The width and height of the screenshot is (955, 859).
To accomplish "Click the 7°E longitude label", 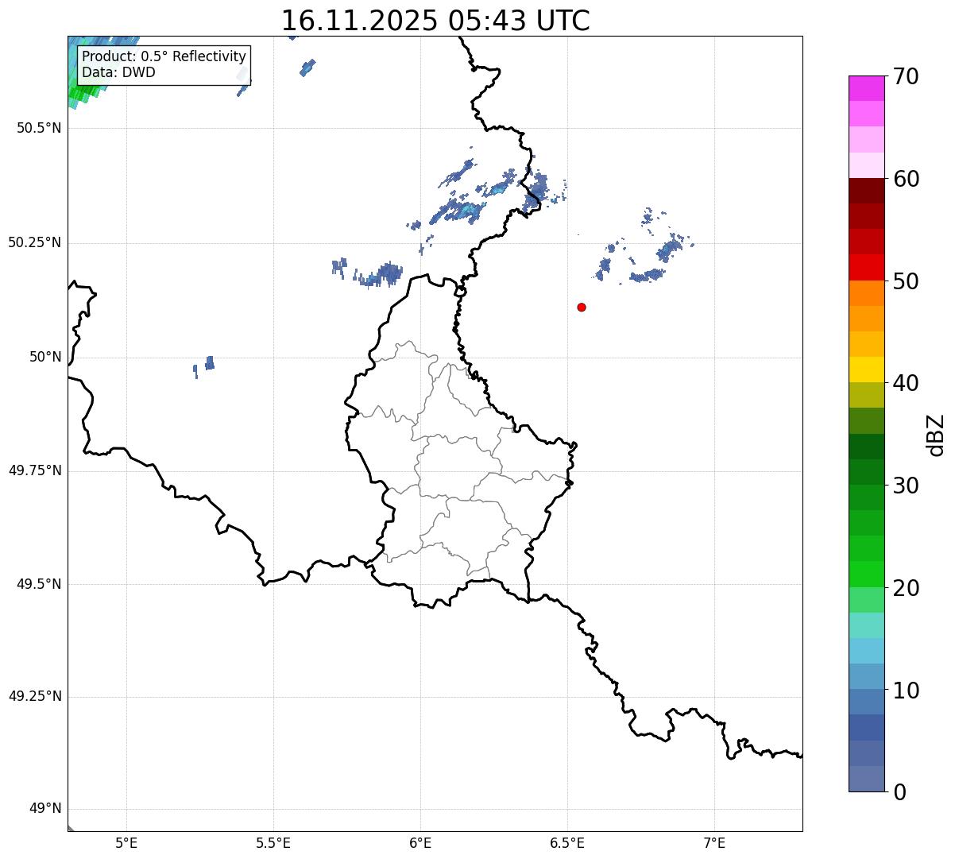I will [x=715, y=842].
